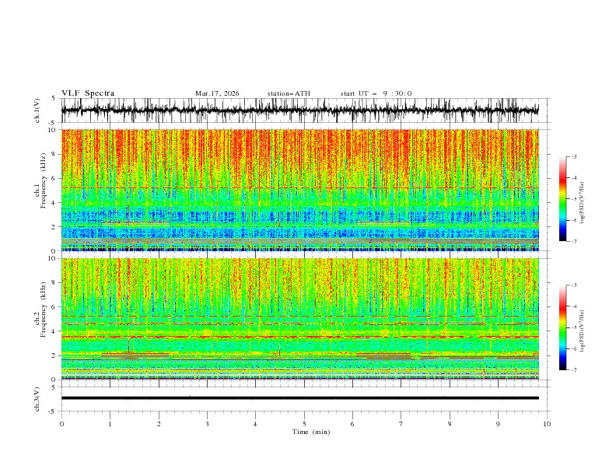The height and width of the screenshot is (476, 616).
Task: Click the -7 tick on the lower colorbar
Action: pos(573,369)
